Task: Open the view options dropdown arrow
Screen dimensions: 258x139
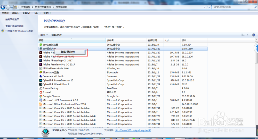Action: [247, 35]
